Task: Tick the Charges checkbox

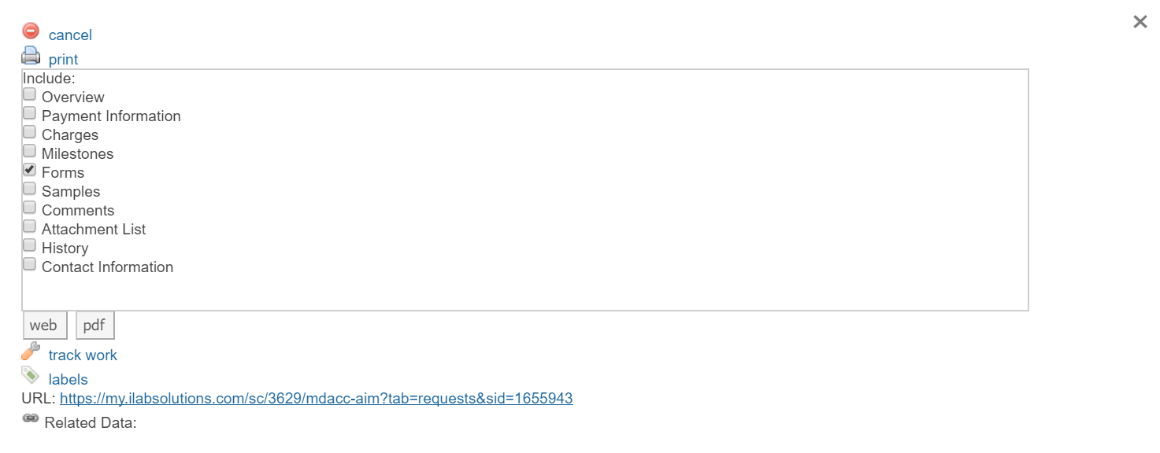Action: pyautogui.click(x=29, y=132)
